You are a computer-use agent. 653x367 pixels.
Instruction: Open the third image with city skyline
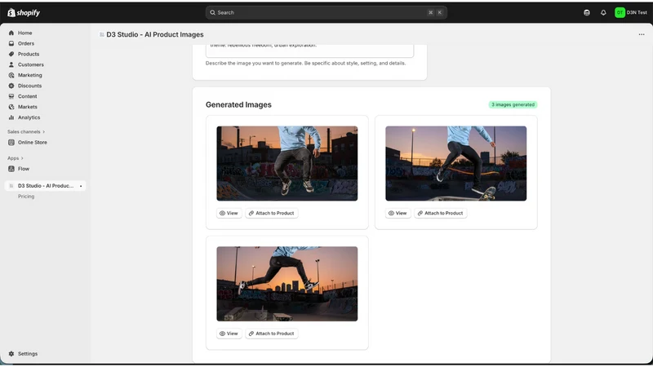(287, 284)
